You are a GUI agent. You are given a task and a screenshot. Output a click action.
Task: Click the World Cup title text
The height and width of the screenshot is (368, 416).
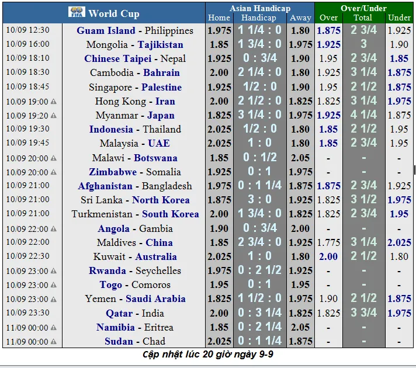click(x=113, y=13)
